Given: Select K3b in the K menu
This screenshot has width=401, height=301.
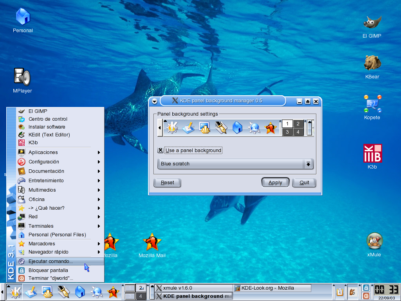Looking at the screenshot, I should pyautogui.click(x=60, y=143).
